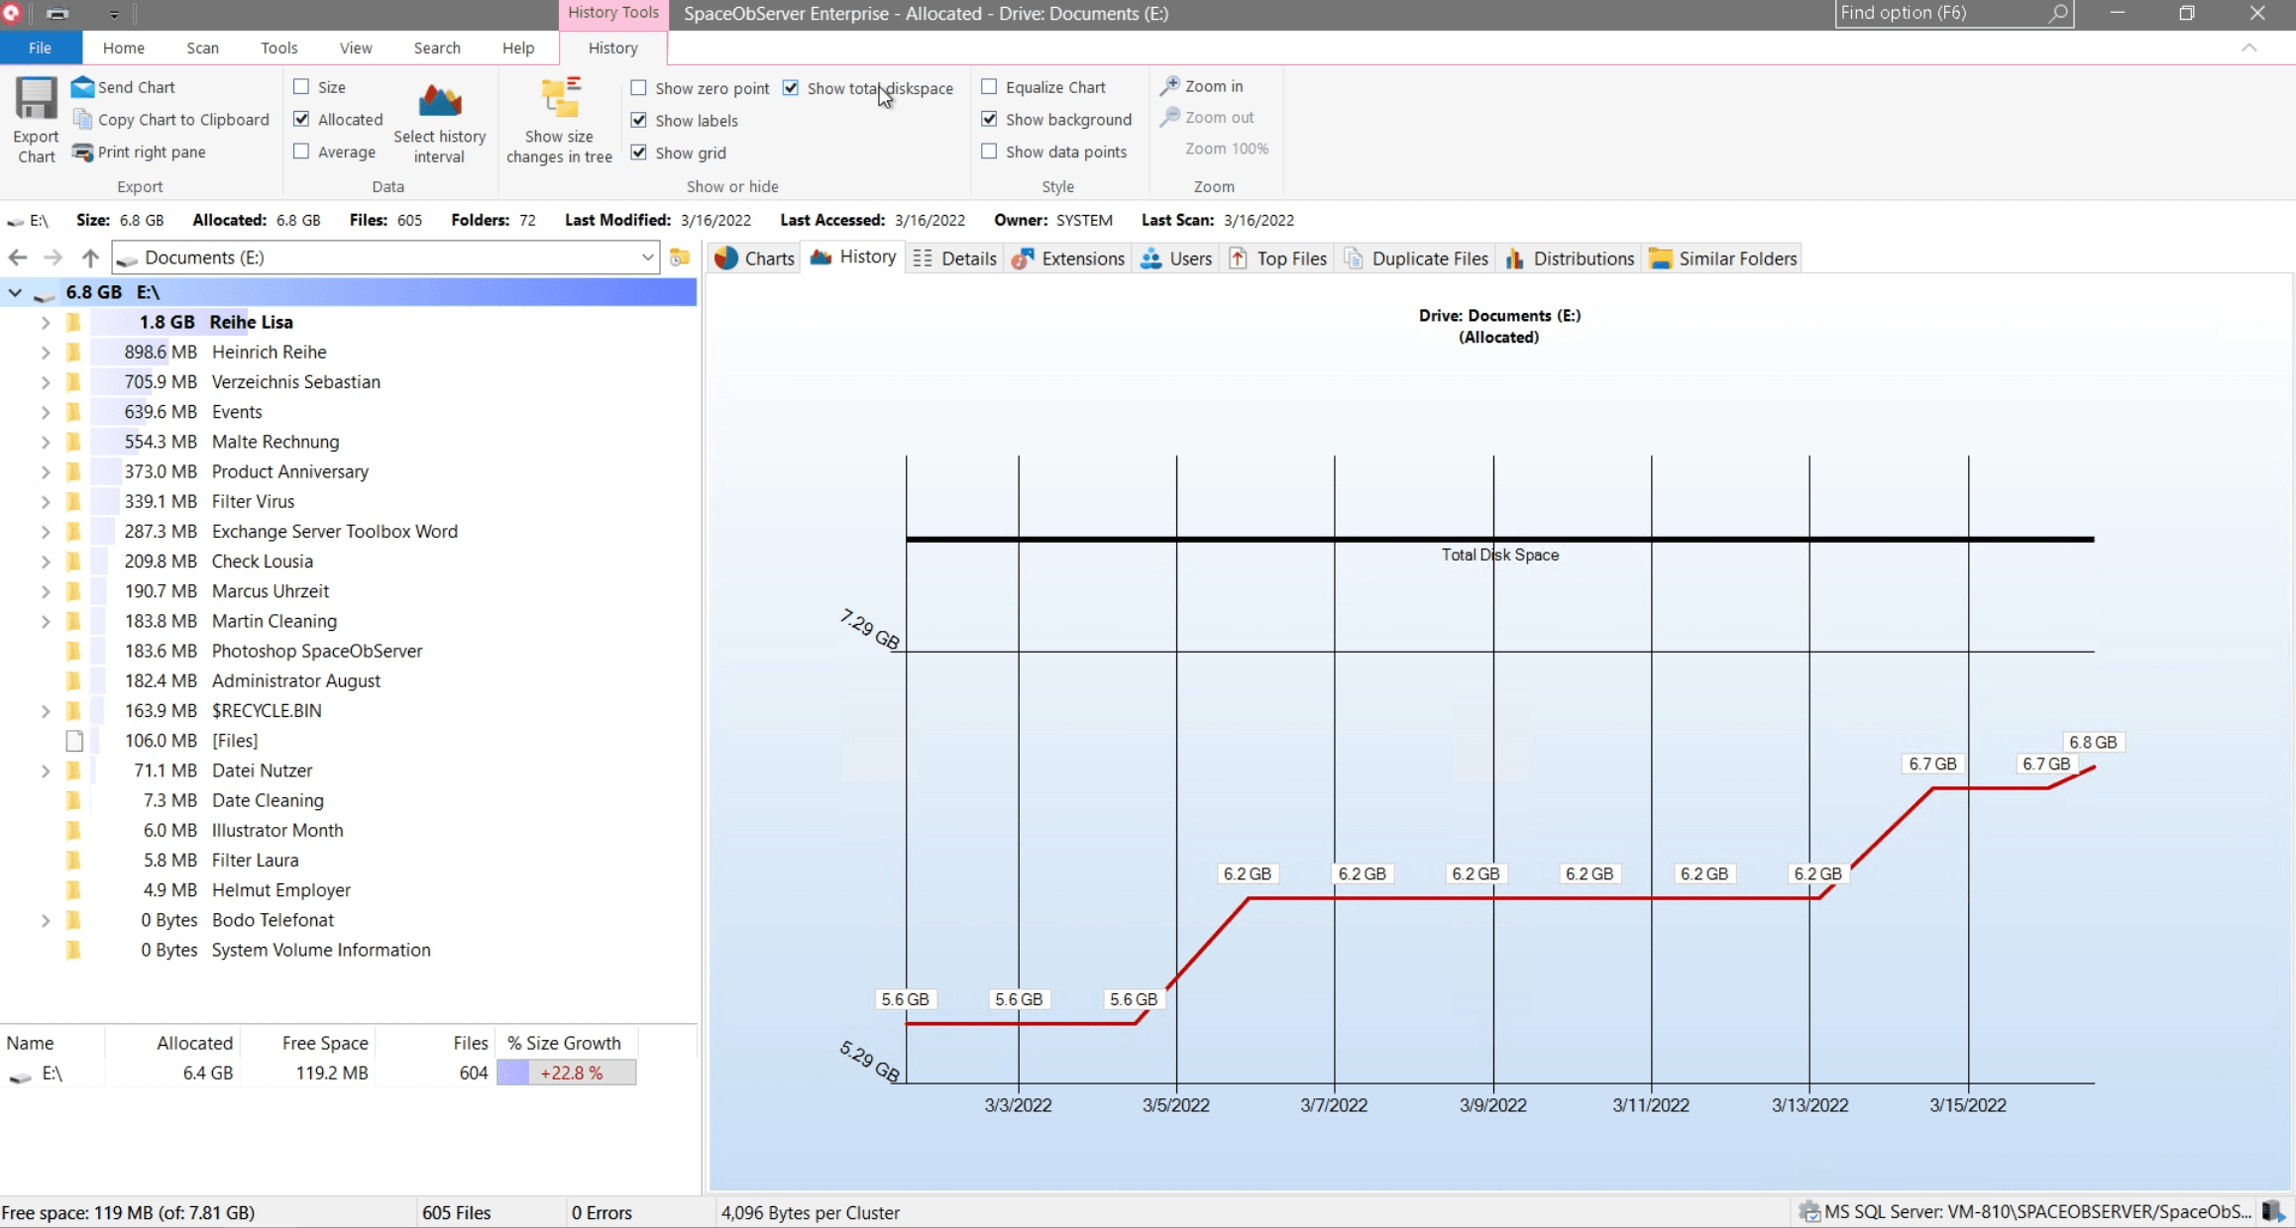Uncheck Show total diskspace
This screenshot has width=2296, height=1228.
pos(791,88)
